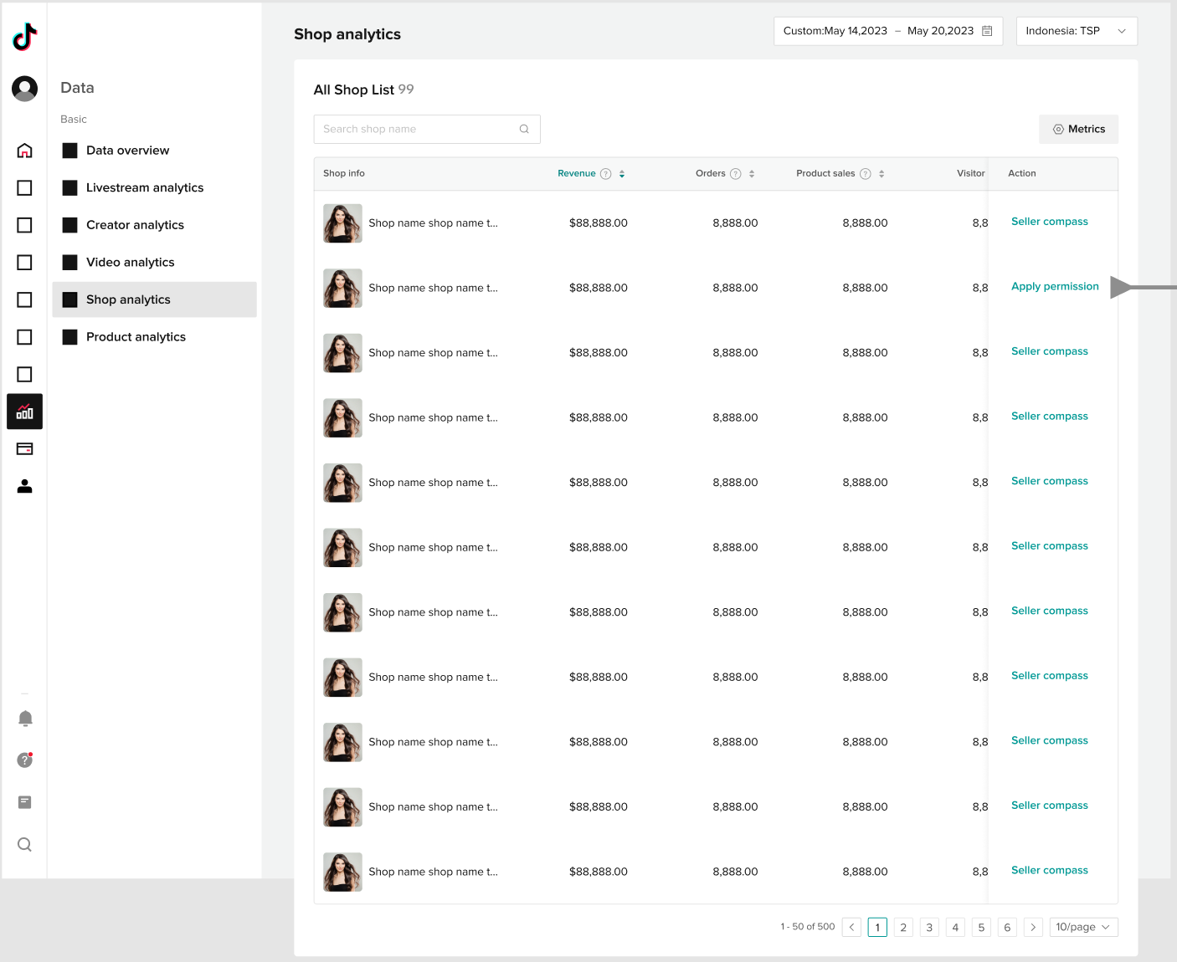The width and height of the screenshot is (1177, 962).
Task: Click the help question mark icon
Action: pyautogui.click(x=25, y=760)
